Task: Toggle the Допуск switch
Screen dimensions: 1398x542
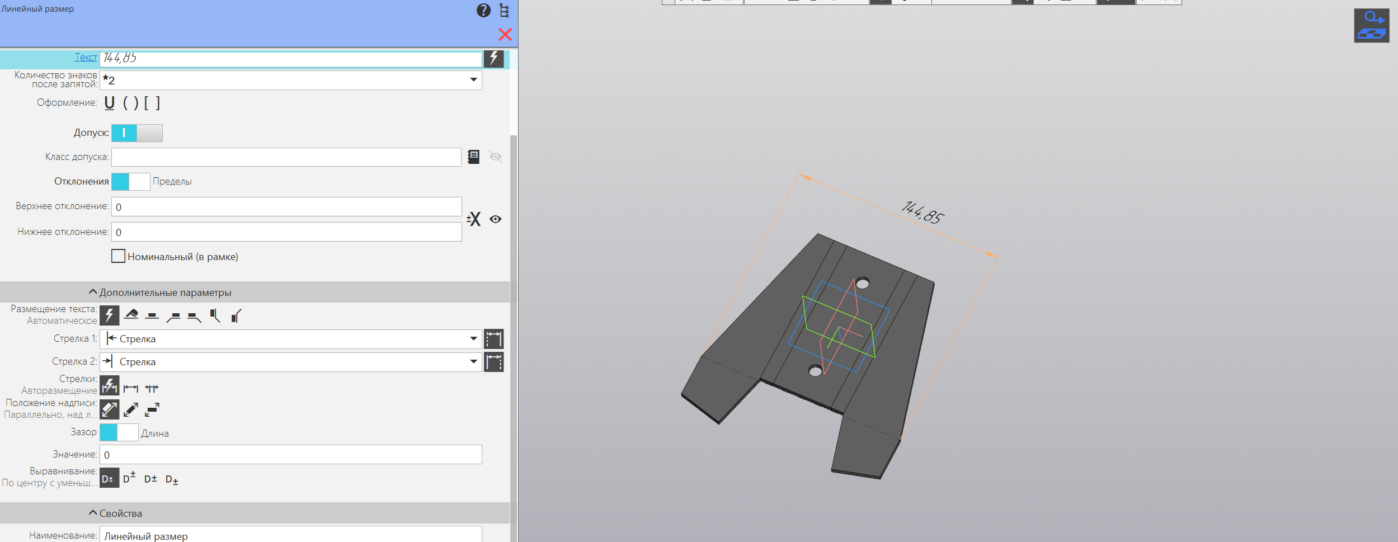Action: [137, 133]
